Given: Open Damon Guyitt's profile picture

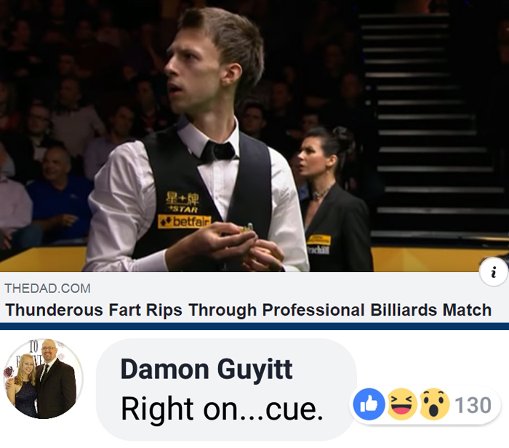Looking at the screenshot, I should [43, 378].
